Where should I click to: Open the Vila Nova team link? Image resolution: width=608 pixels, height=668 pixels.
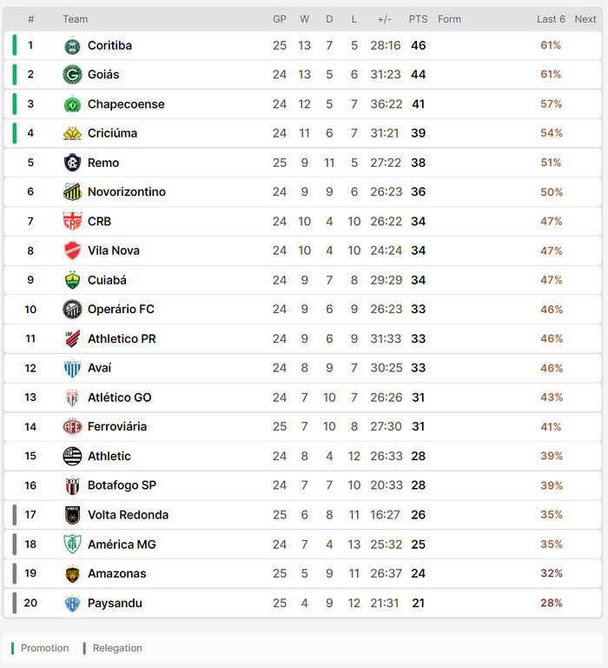(114, 250)
